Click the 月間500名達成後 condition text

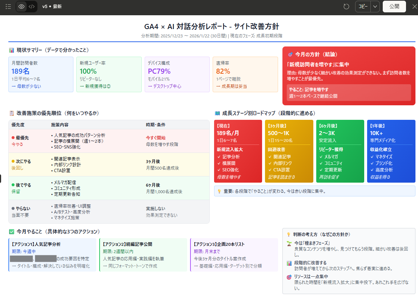click(x=162, y=168)
